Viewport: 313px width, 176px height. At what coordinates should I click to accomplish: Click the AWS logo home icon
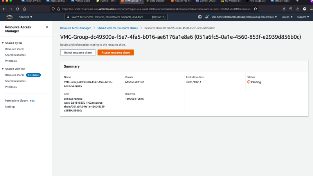[9, 17]
